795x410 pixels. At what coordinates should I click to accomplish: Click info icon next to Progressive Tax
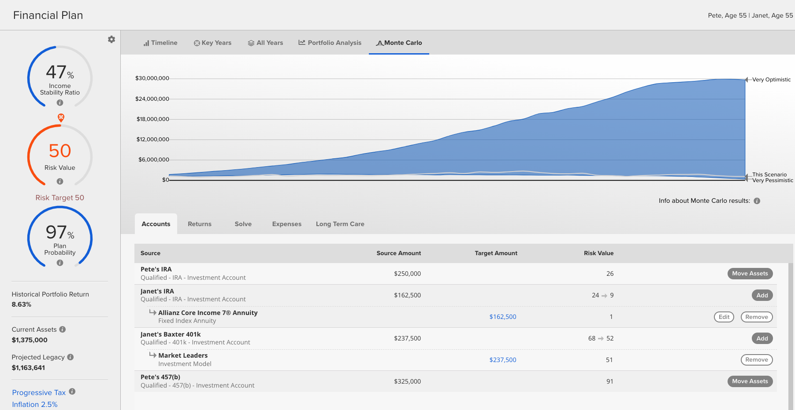(x=72, y=391)
